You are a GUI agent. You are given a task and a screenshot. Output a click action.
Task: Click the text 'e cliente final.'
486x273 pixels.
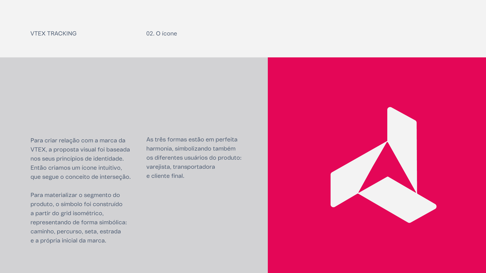pos(165,176)
